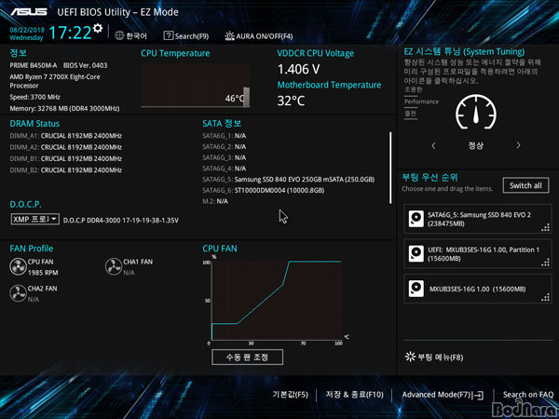The height and width of the screenshot is (419, 559).
Task: Click the CHA2 FAN fan icon
Action: pyautogui.click(x=19, y=293)
